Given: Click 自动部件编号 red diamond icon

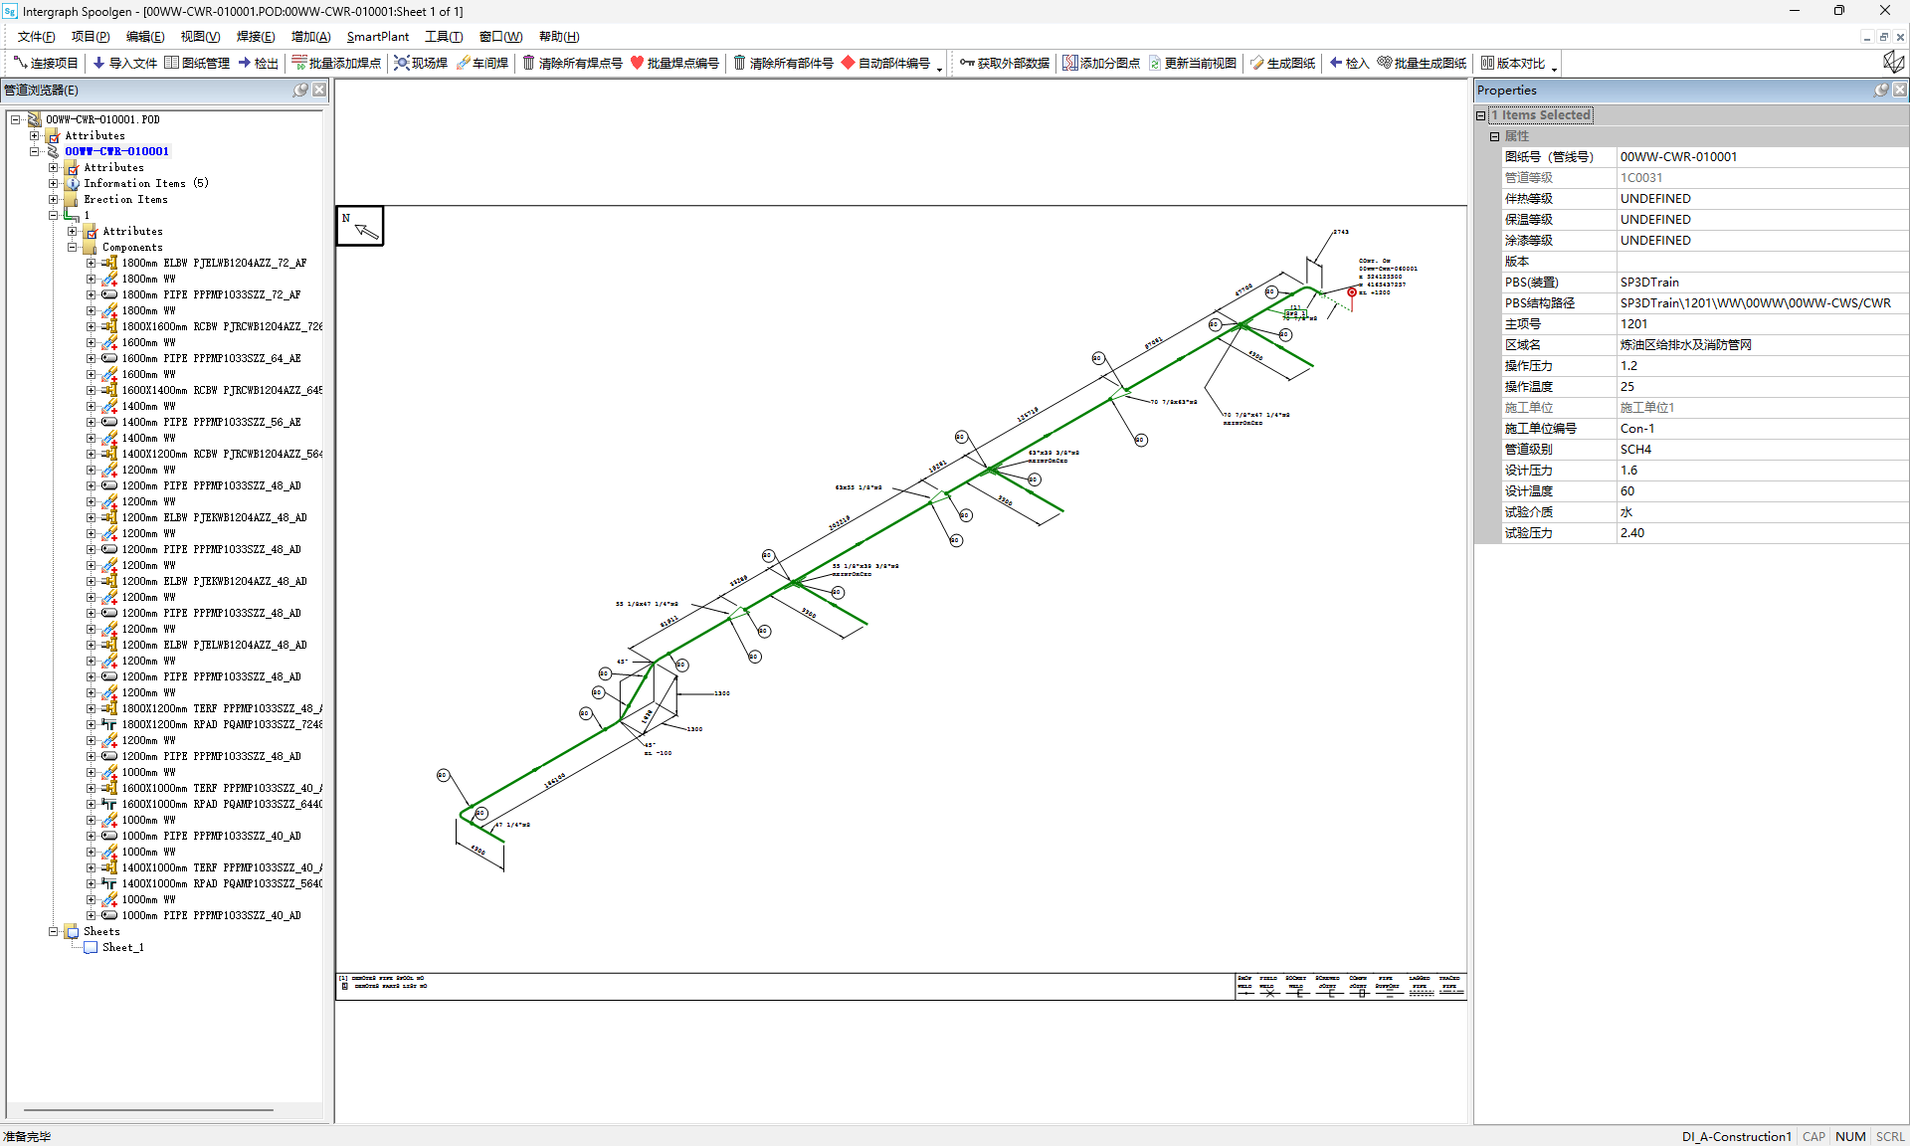Looking at the screenshot, I should [x=848, y=63].
